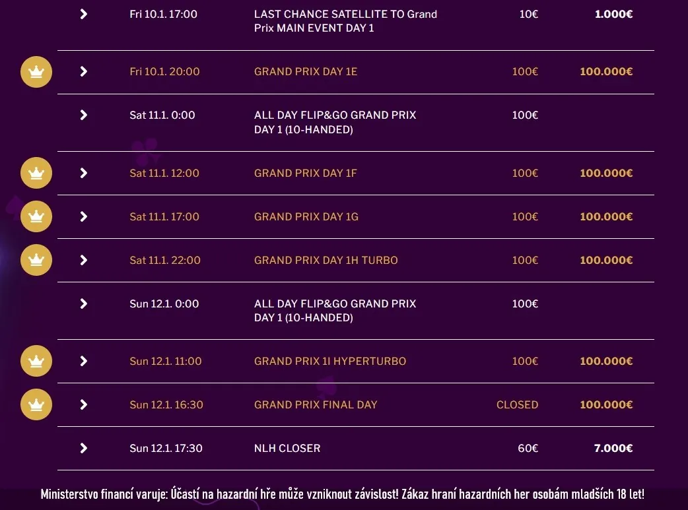Click crown icon beside Grand Prix Day 1F

point(36,173)
